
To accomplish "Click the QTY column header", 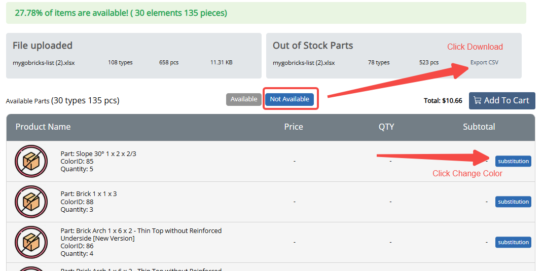I will [x=386, y=127].
